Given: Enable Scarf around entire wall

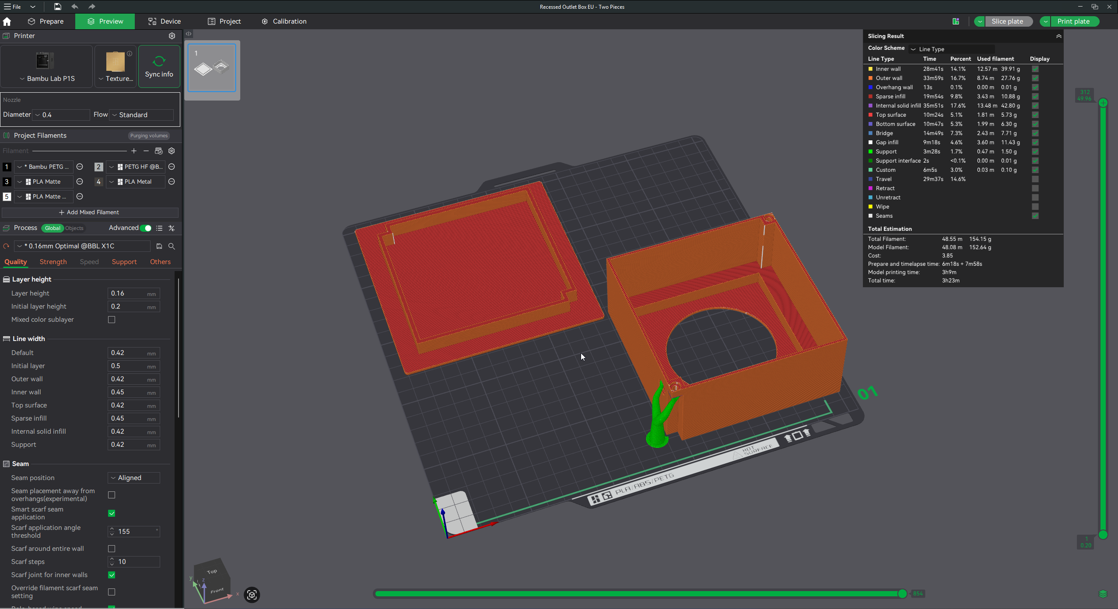Looking at the screenshot, I should click(112, 549).
